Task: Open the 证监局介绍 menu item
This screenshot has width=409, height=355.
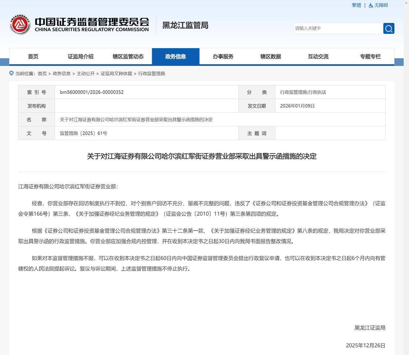Action: 80,56
